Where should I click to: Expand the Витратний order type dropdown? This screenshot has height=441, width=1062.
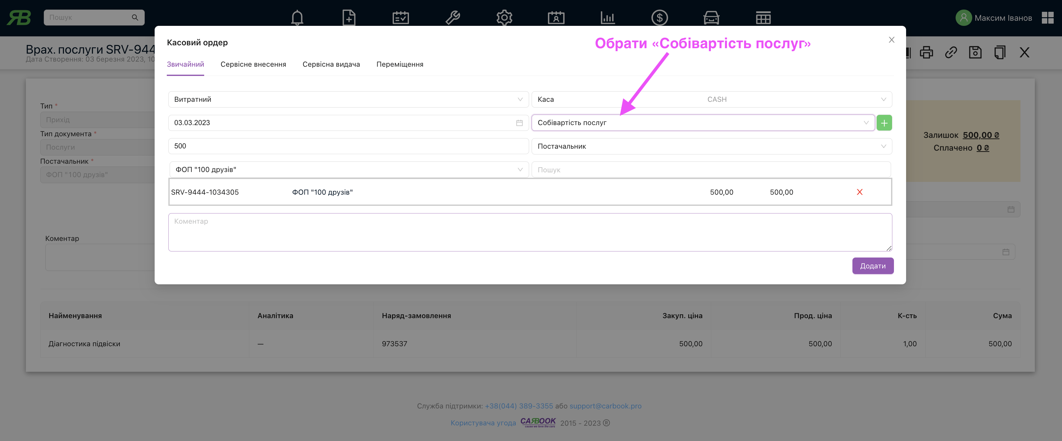348,99
